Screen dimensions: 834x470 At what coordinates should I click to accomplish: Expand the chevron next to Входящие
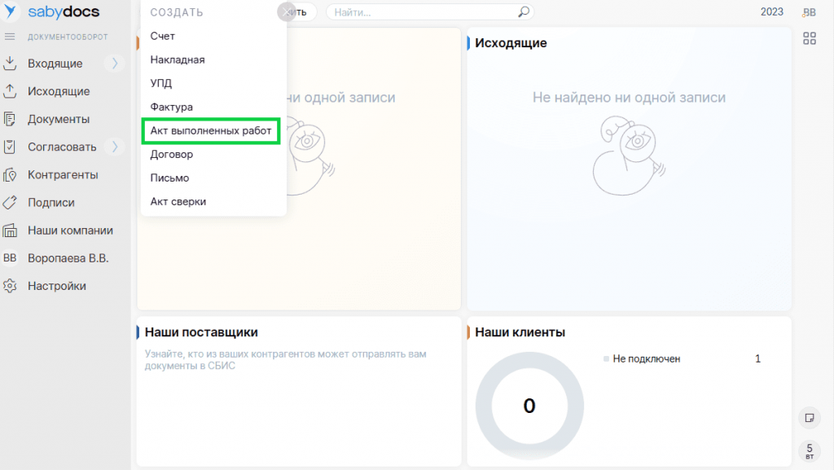pos(115,64)
